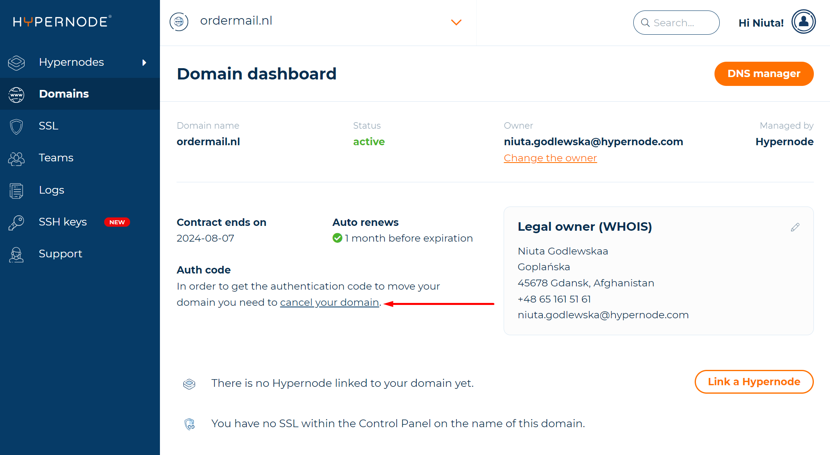Click the Hypernodes stack icon in sidebar

tap(17, 63)
